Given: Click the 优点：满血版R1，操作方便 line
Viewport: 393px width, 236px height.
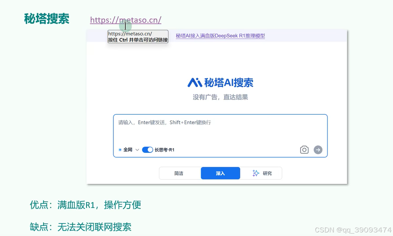Looking at the screenshot, I should (85, 205).
